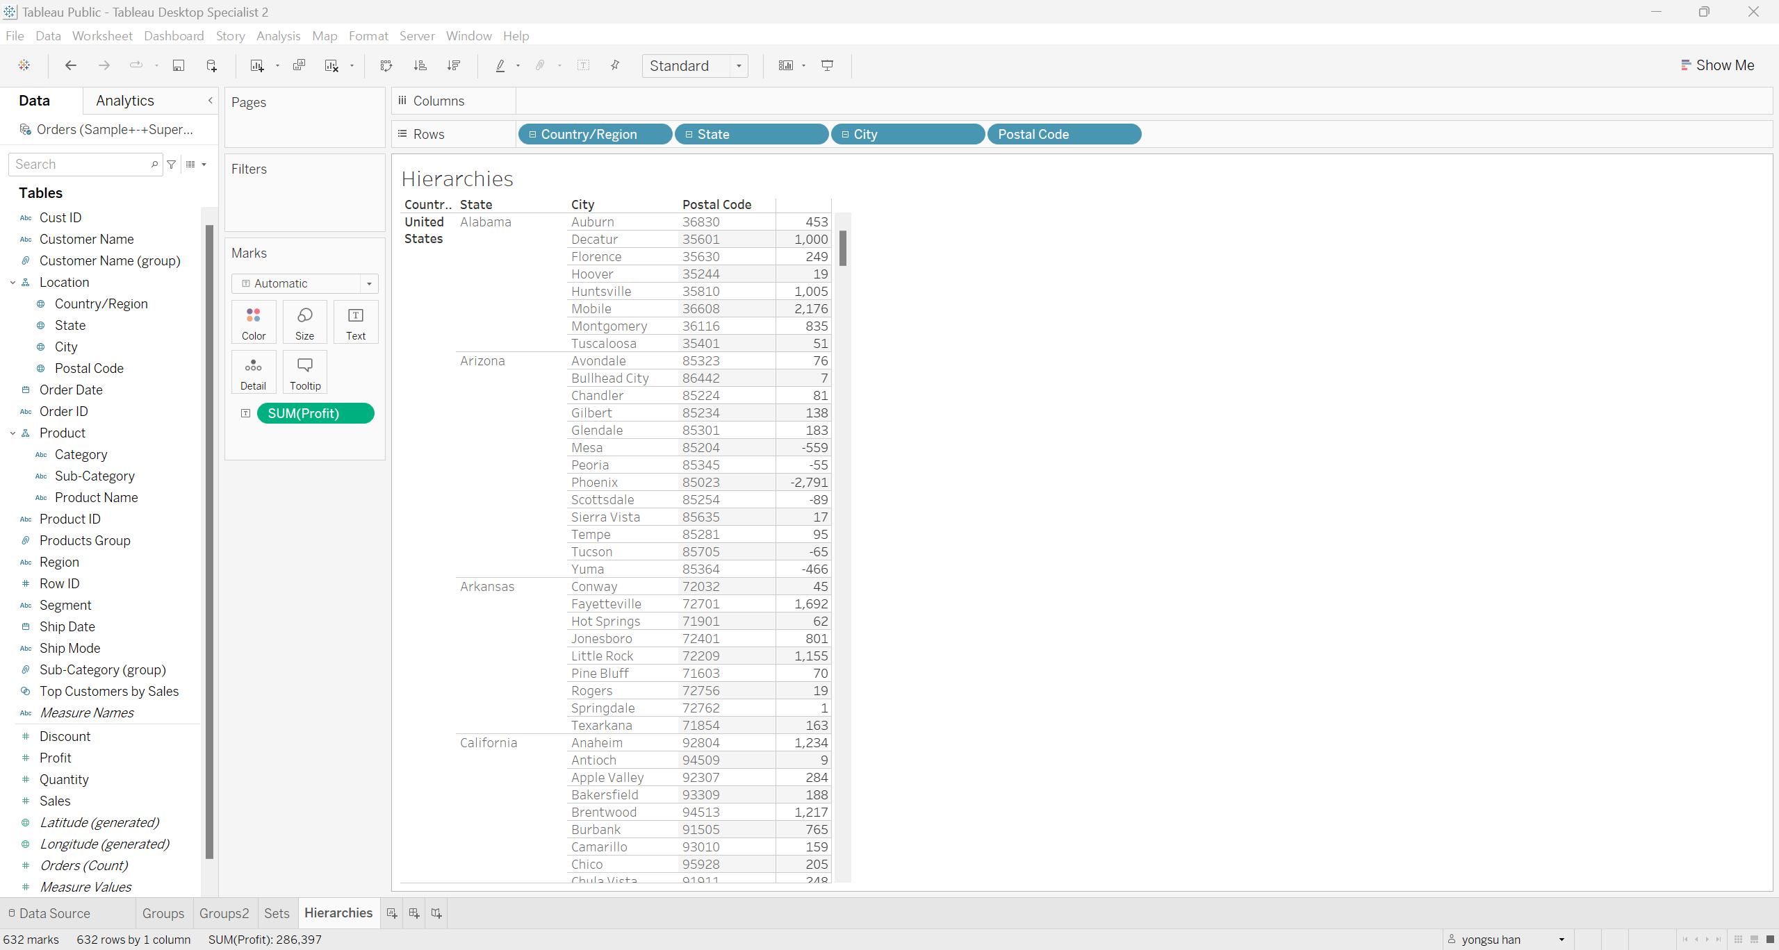This screenshot has width=1779, height=950.
Task: Click the New Data Source icon
Action: point(211,65)
